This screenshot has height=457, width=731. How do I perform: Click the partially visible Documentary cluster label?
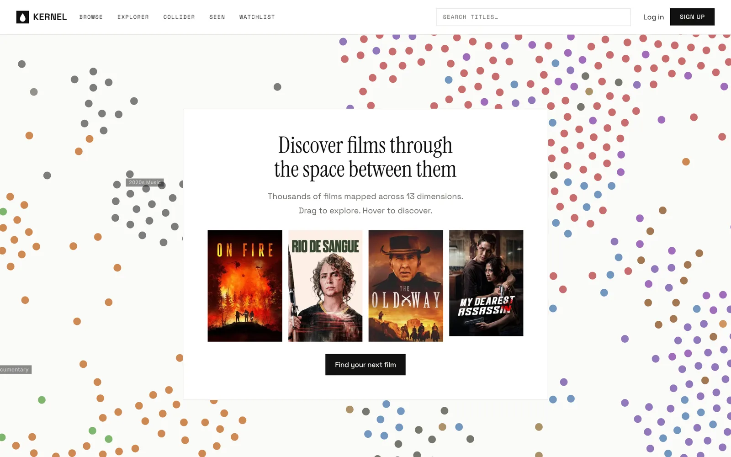coord(16,369)
